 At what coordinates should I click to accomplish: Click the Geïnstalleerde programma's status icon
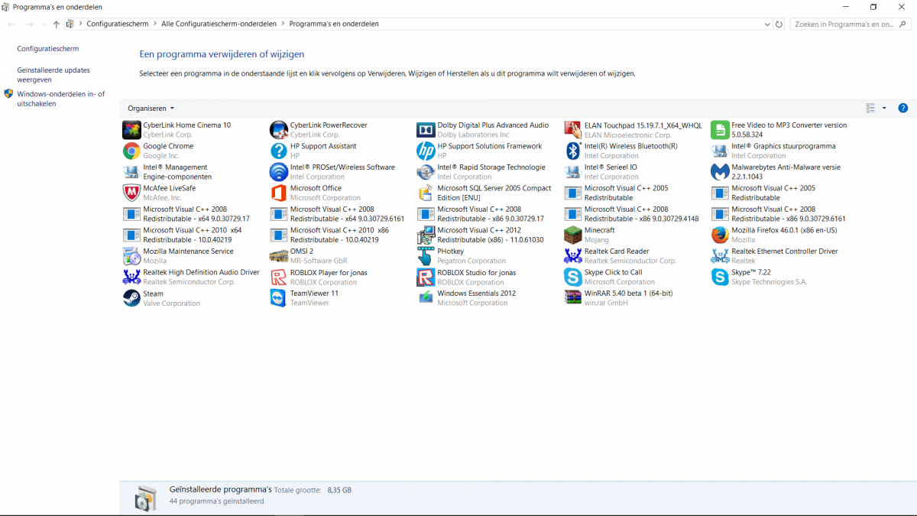click(145, 498)
